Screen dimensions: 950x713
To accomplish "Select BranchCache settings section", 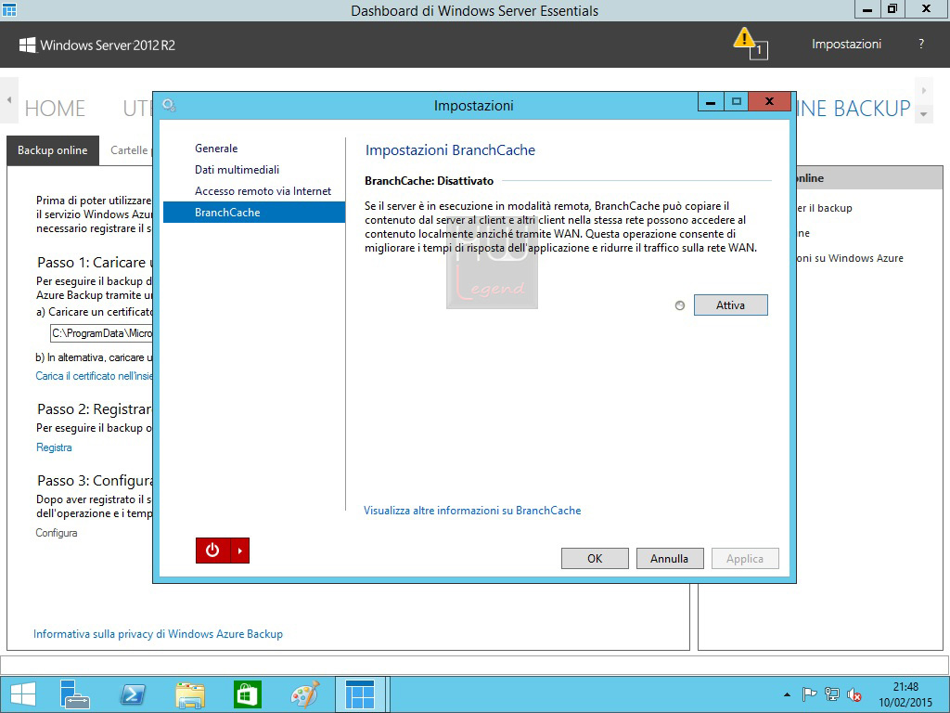I will tap(254, 213).
